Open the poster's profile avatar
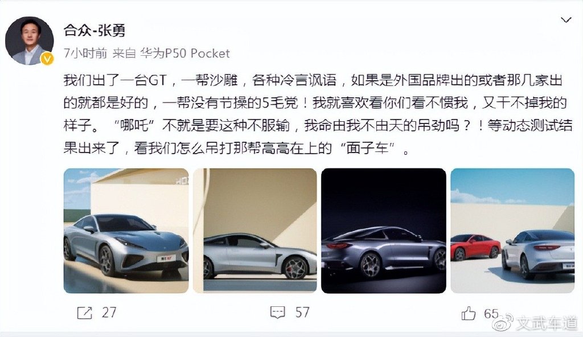Image resolution: width=583 pixels, height=337 pixels. (30, 40)
